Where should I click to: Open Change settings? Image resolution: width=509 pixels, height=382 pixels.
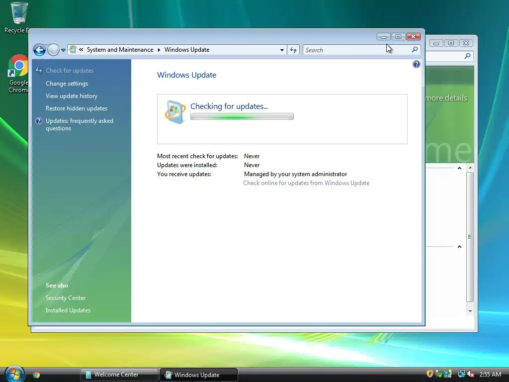[67, 84]
